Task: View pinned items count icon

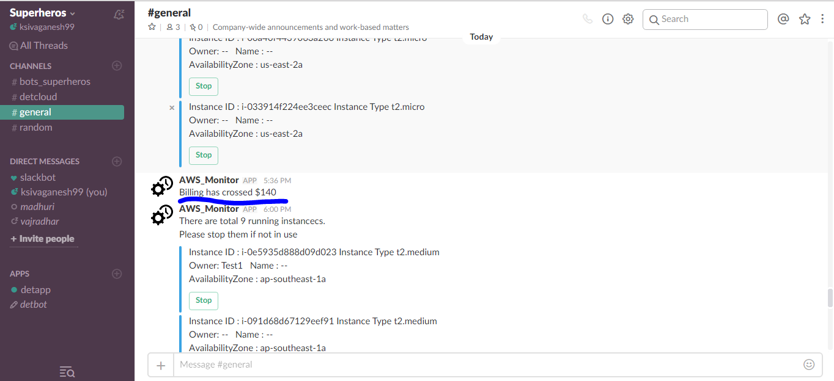Action: click(196, 27)
